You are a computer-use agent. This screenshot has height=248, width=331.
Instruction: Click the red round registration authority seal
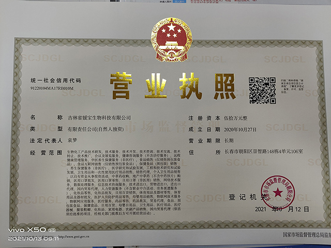[278, 192]
